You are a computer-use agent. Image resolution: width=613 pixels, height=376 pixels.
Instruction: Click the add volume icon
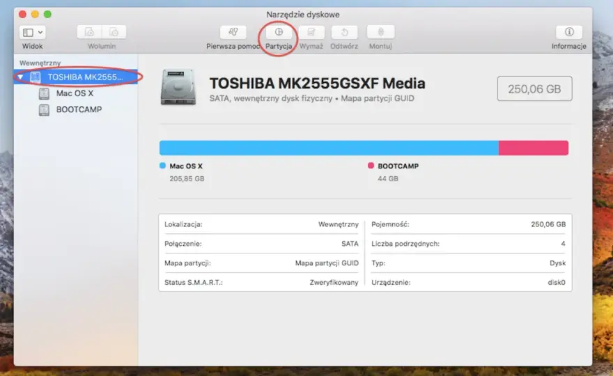tap(90, 32)
